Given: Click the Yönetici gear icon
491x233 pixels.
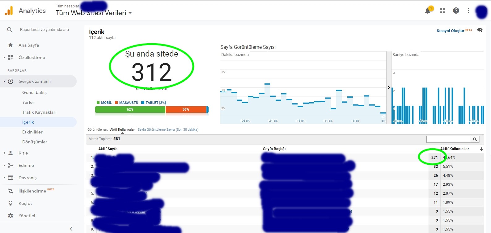Looking at the screenshot, I should 11,216.
